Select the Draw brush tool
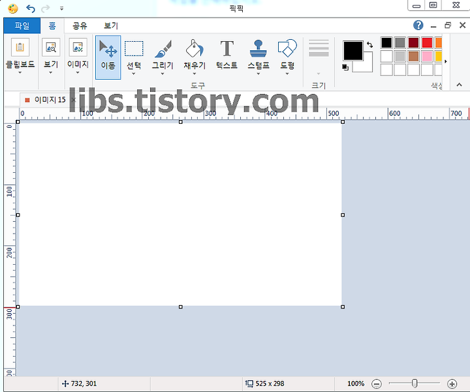The height and width of the screenshot is (392, 470). [163, 49]
